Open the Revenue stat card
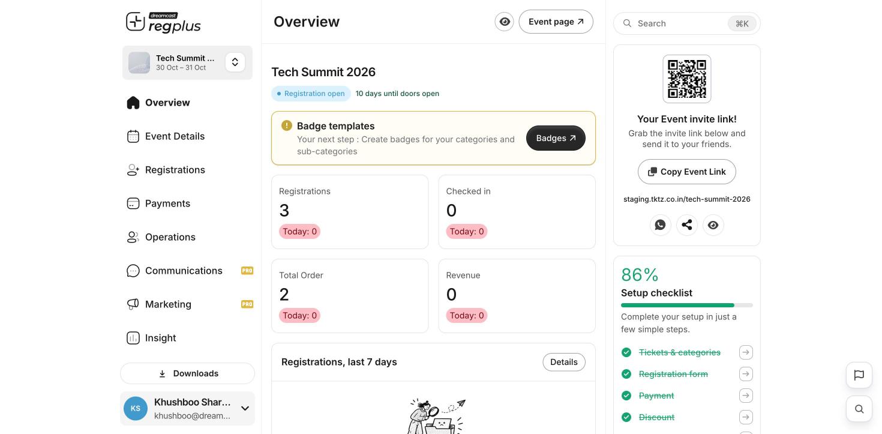This screenshot has height=434, width=882. click(x=517, y=296)
